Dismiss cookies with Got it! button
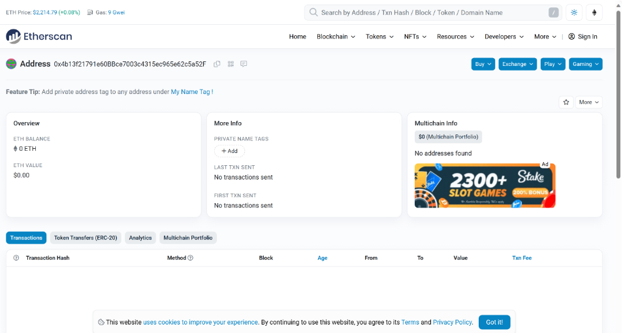Viewport: 623px width, 333px height. coord(494,323)
